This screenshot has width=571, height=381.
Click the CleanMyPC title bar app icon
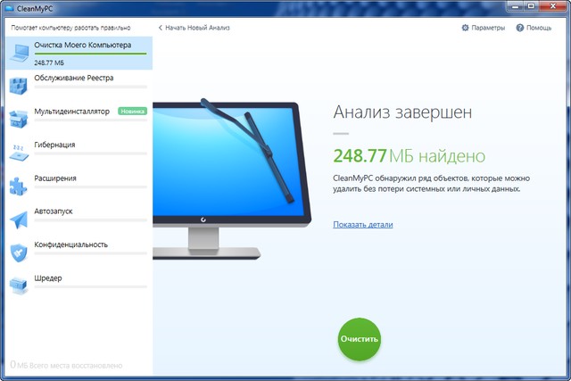10,9
